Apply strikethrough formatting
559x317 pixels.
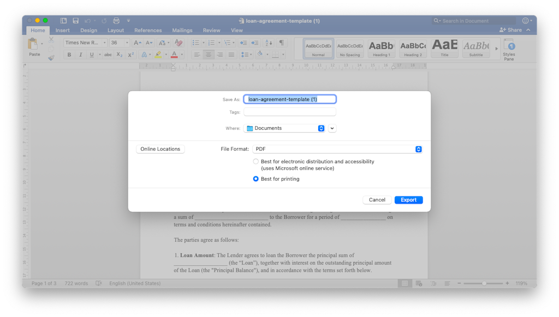pos(109,55)
